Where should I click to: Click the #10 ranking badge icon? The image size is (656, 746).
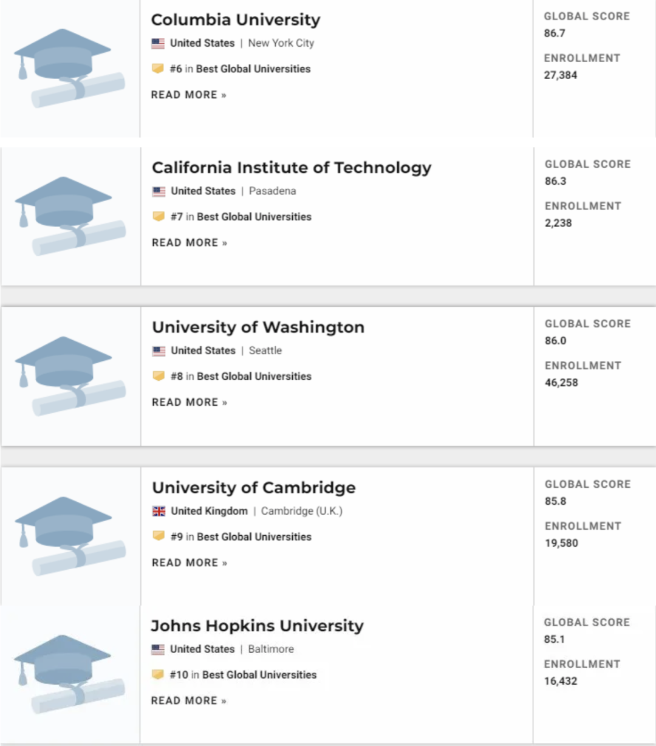point(158,674)
